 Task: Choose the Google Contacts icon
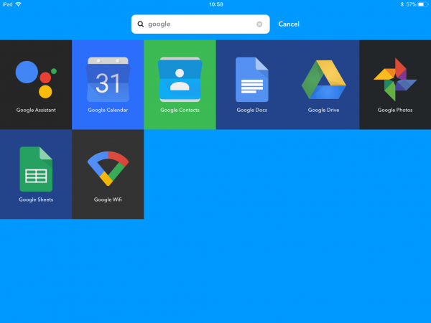coord(180,80)
